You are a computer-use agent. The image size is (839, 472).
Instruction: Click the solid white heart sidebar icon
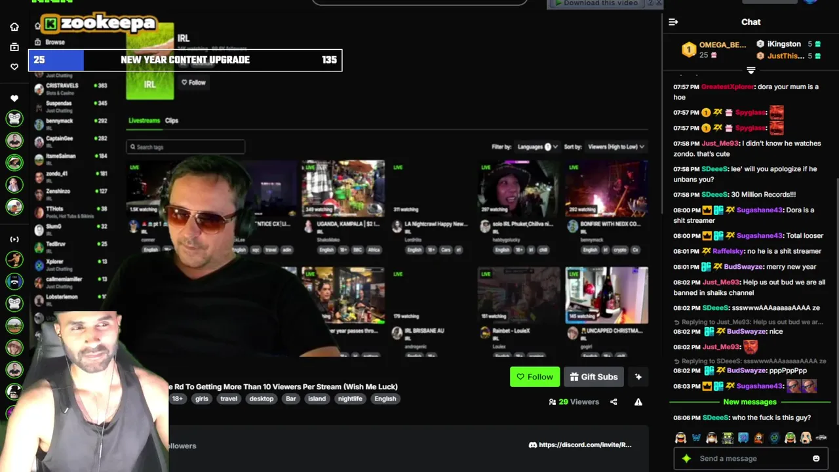pos(14,98)
